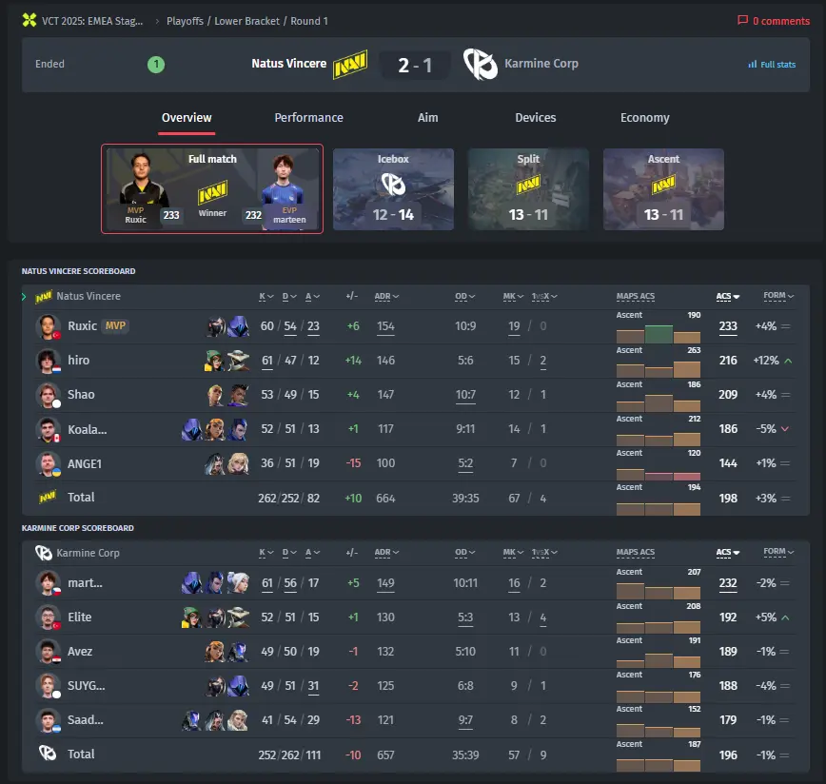Switch to the Overview tab
The width and height of the screenshot is (826, 784).
(x=187, y=117)
